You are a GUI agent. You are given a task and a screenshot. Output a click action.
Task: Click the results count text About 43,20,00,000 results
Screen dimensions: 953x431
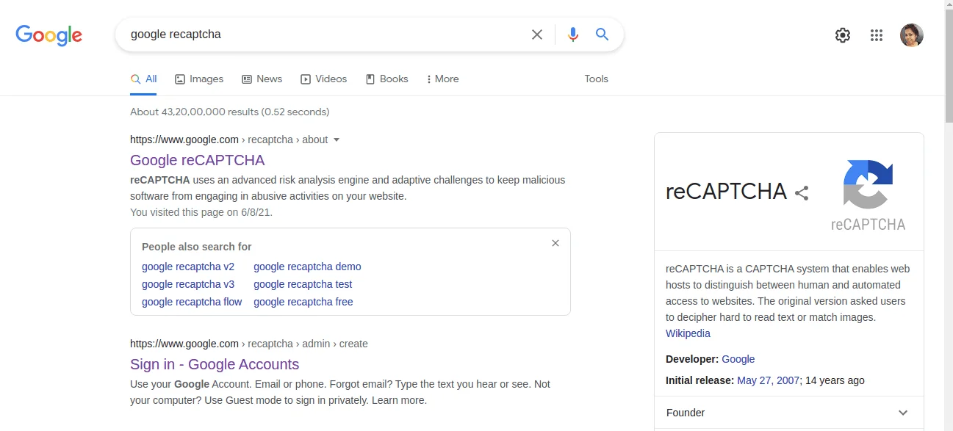229,112
